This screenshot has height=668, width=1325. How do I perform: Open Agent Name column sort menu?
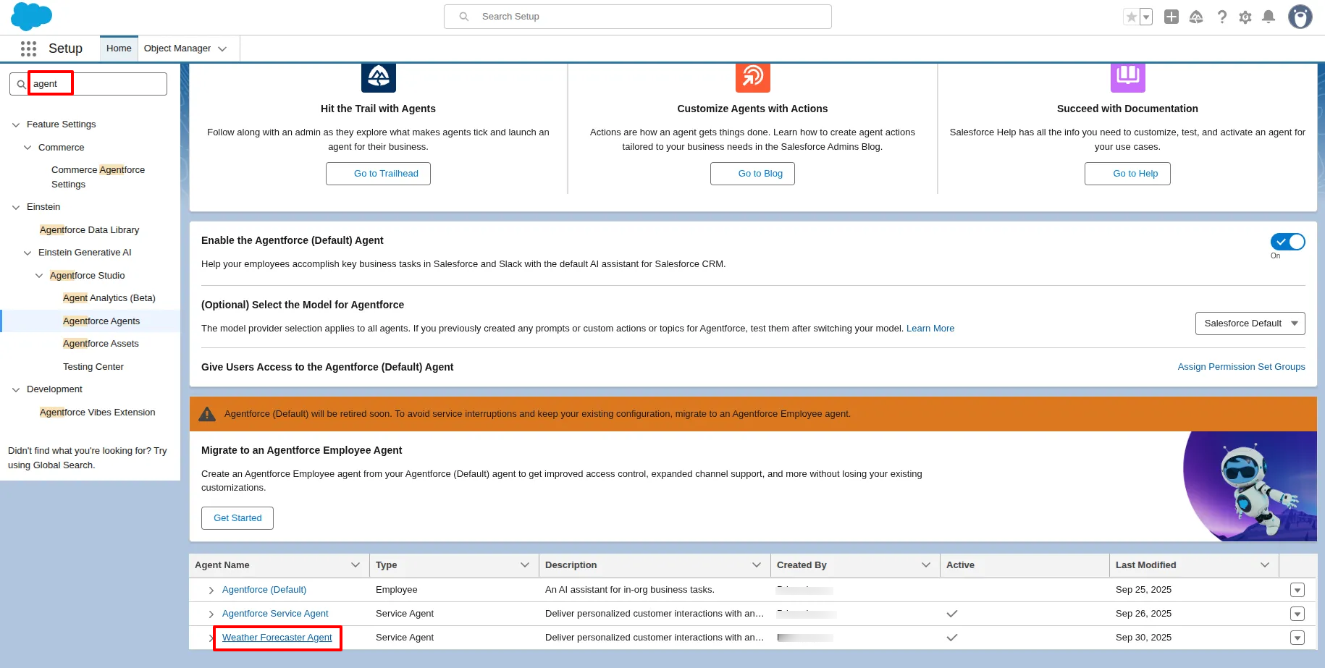(356, 565)
